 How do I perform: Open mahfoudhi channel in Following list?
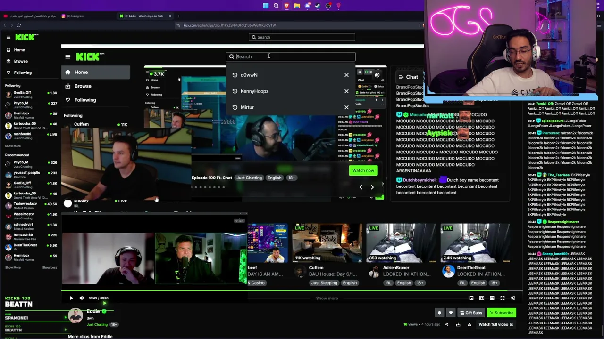pos(31,136)
